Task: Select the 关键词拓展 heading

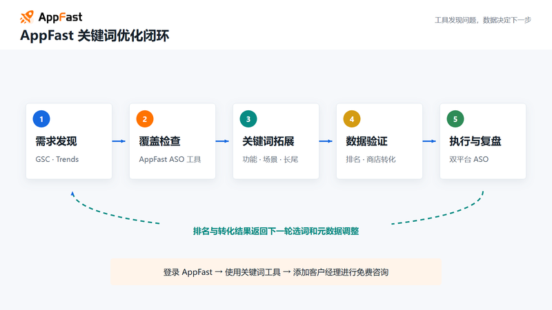Action: [x=268, y=141]
